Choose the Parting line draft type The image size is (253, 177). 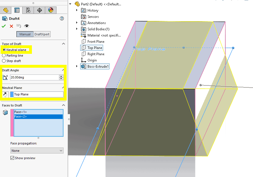click(4, 56)
